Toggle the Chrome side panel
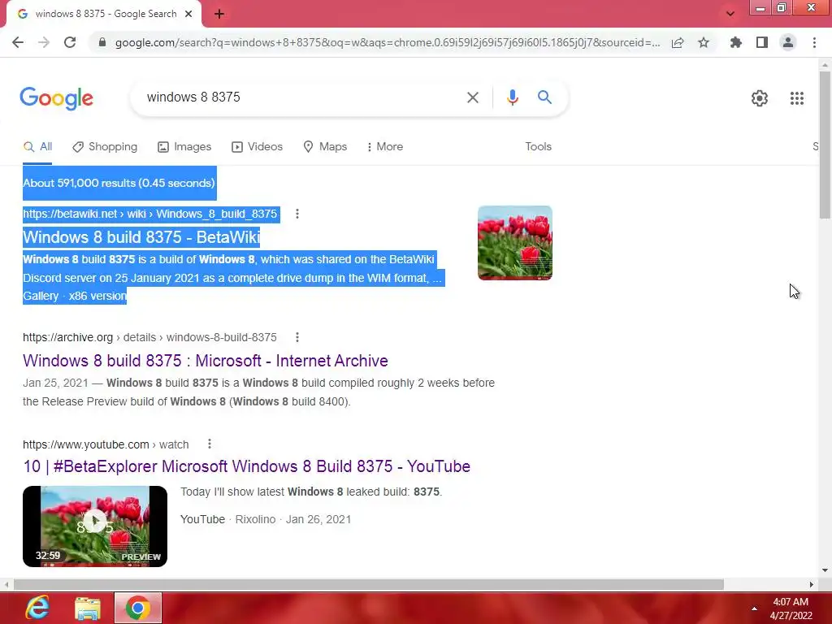The image size is (832, 624). pos(762,42)
